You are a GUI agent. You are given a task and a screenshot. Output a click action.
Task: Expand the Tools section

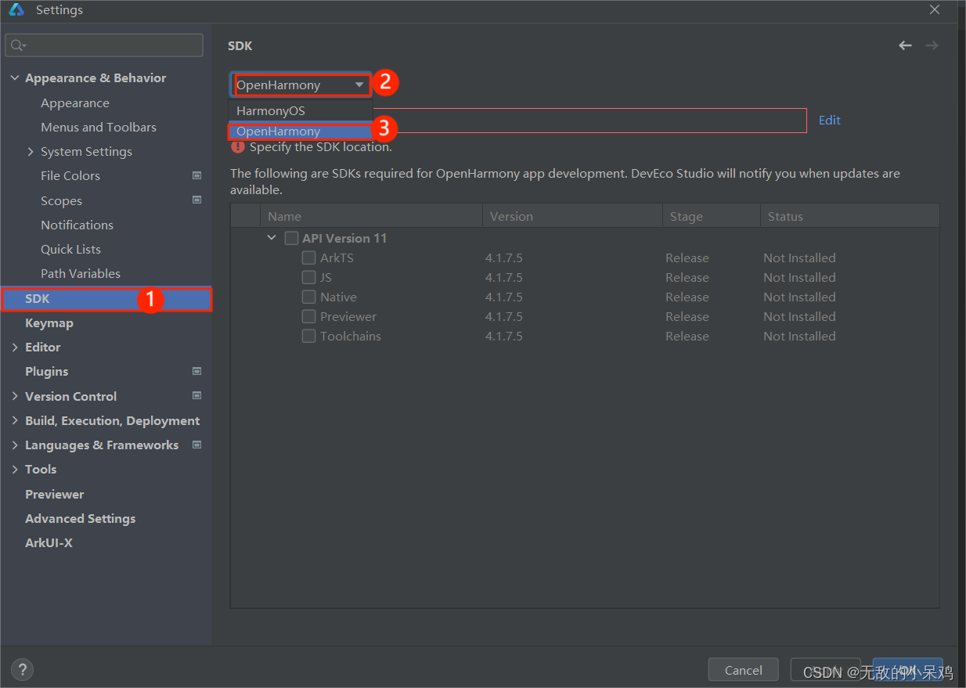point(15,469)
